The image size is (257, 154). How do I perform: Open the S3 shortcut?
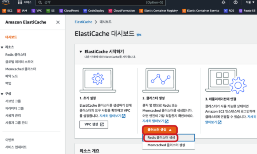click(51, 11)
